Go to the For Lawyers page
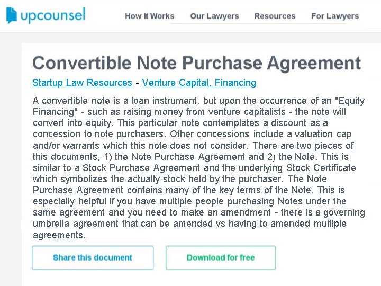 334,16
